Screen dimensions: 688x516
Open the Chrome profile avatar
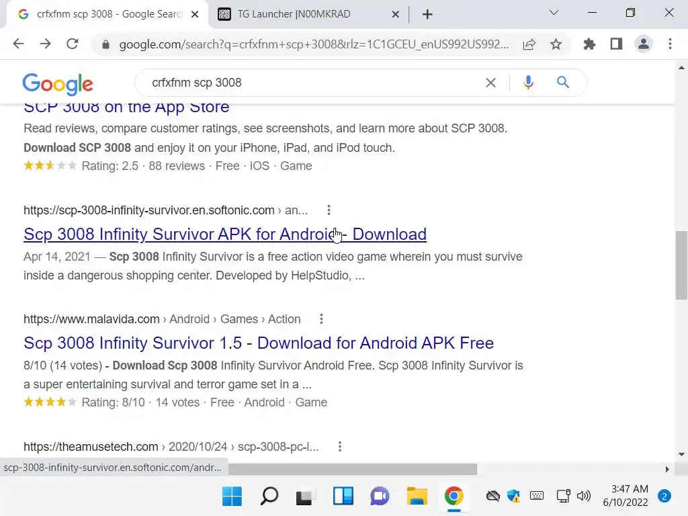[x=644, y=44]
